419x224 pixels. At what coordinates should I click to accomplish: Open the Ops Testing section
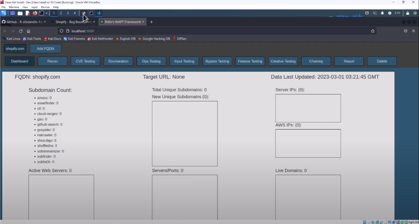(151, 61)
